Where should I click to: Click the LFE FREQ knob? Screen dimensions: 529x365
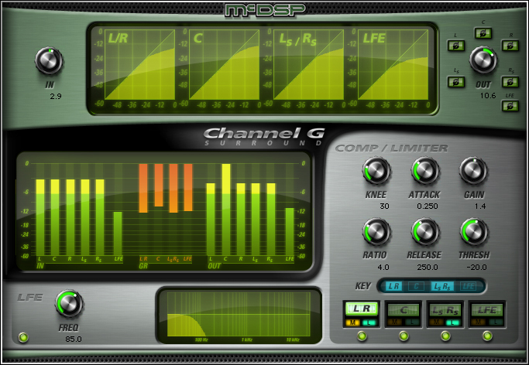click(x=69, y=304)
